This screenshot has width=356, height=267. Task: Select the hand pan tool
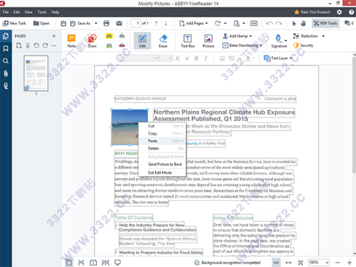303,23
